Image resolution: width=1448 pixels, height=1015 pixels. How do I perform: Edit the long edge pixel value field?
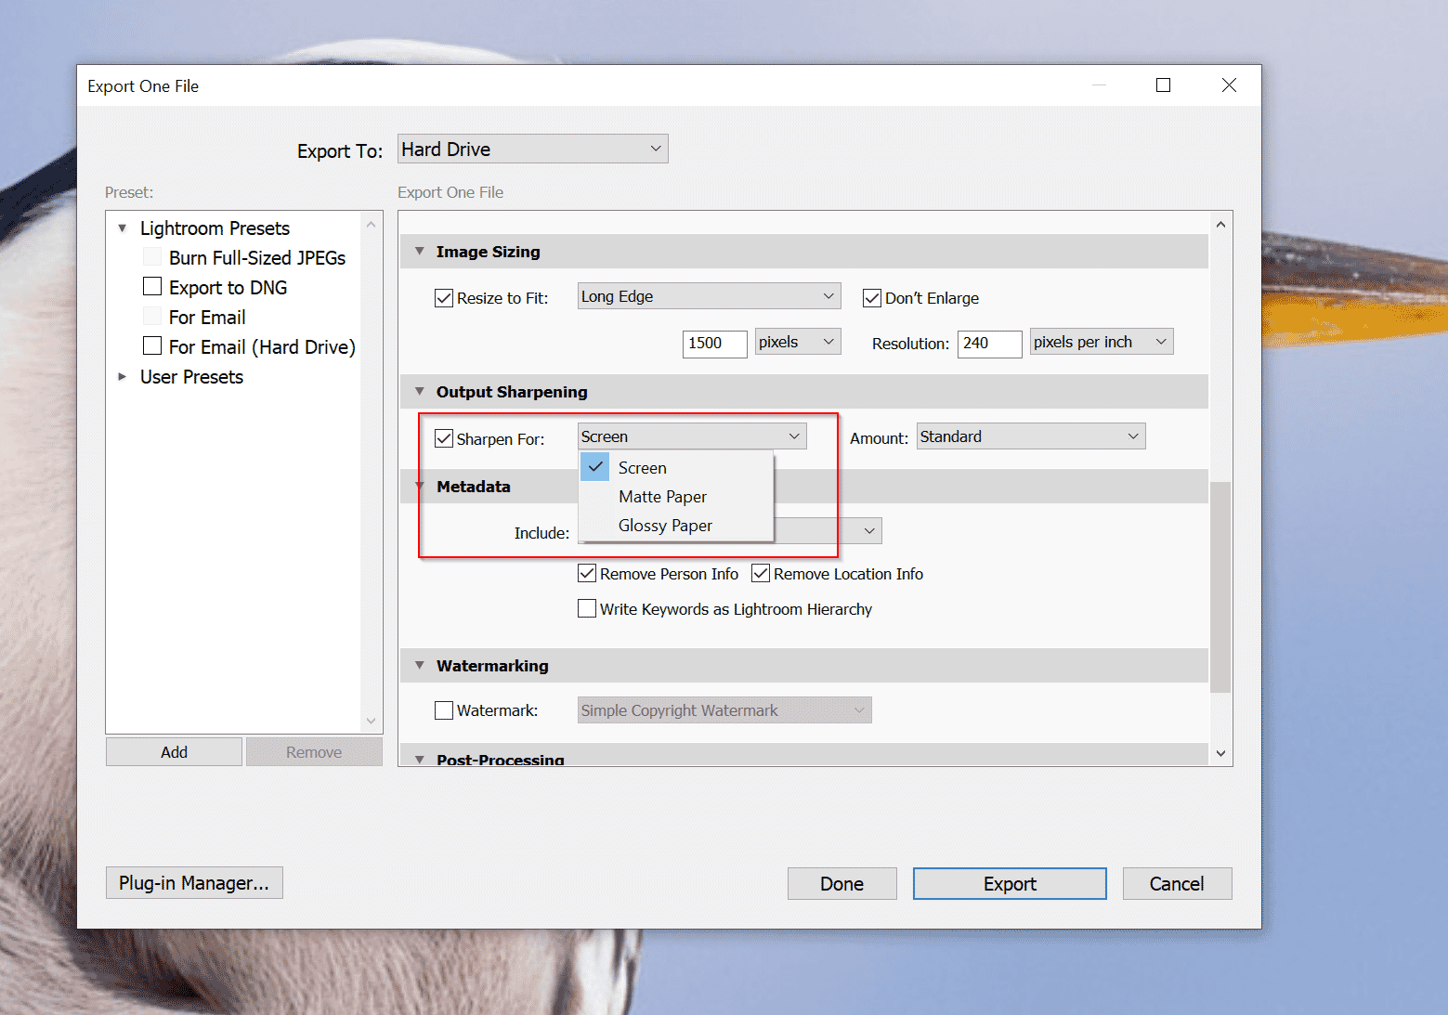pyautogui.click(x=713, y=343)
